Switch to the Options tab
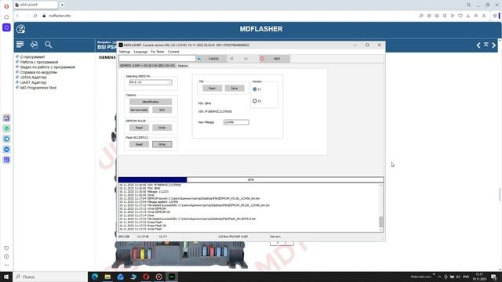The width and height of the screenshot is (502, 282). 183,66
